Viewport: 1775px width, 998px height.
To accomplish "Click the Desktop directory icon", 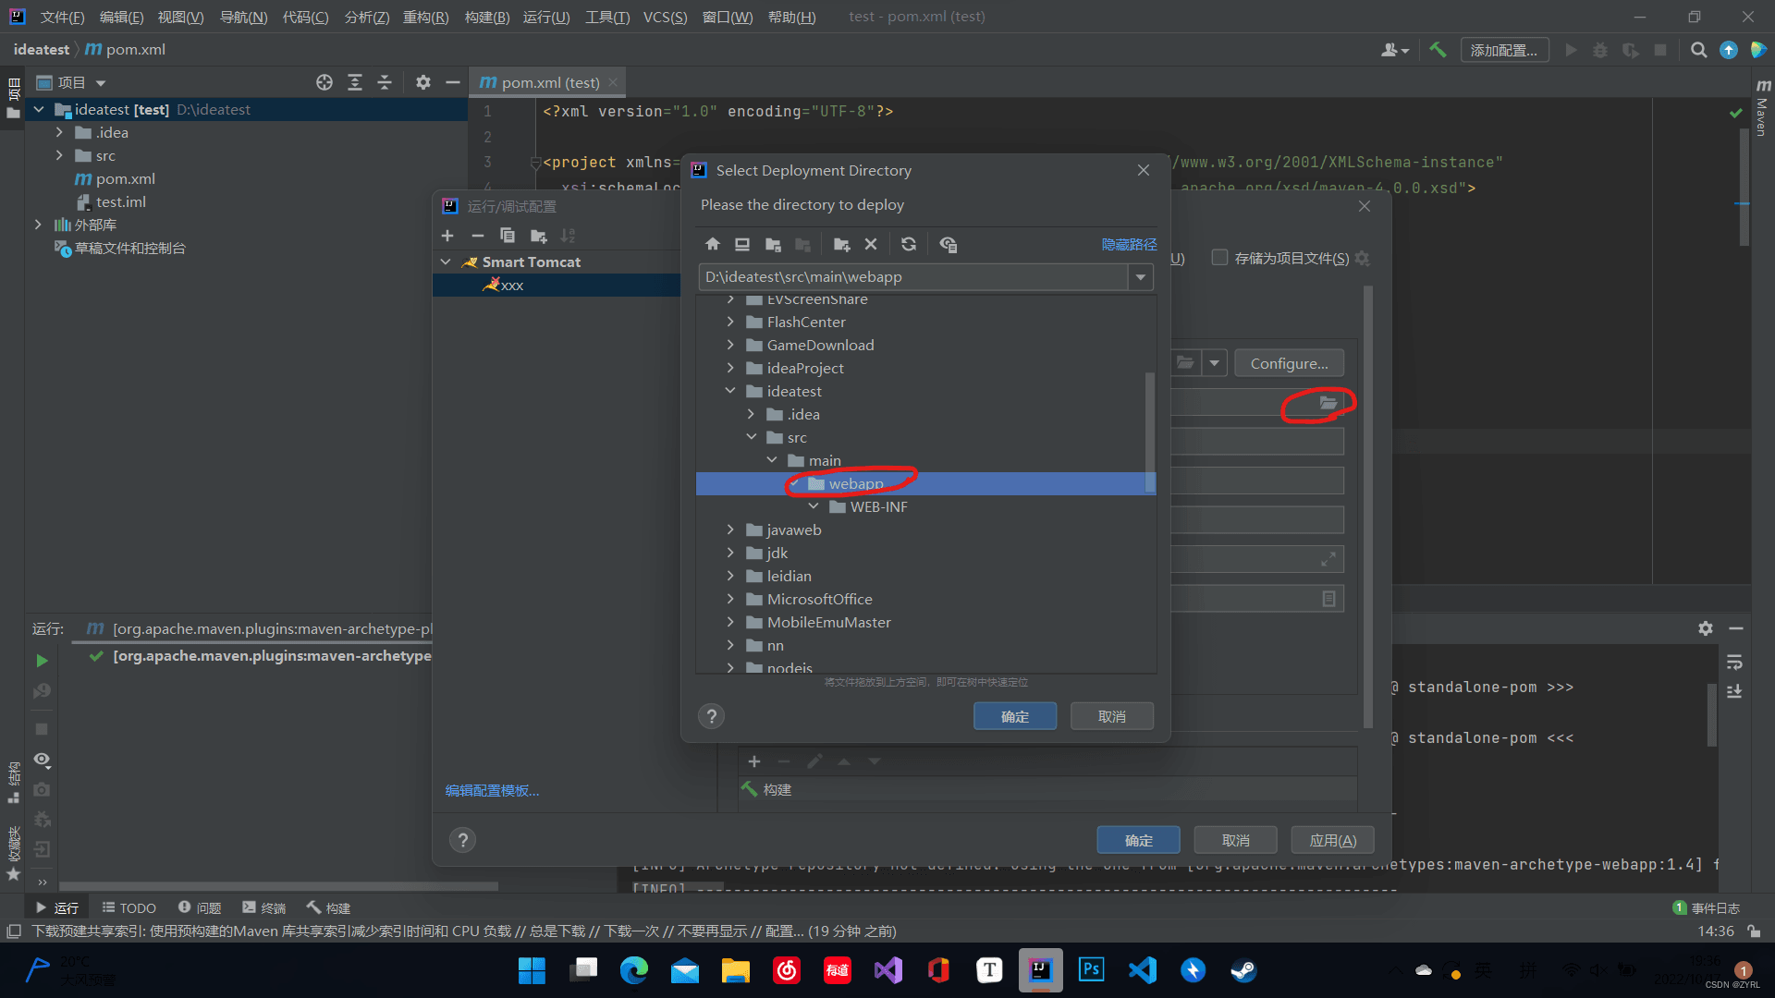I will [x=741, y=245].
